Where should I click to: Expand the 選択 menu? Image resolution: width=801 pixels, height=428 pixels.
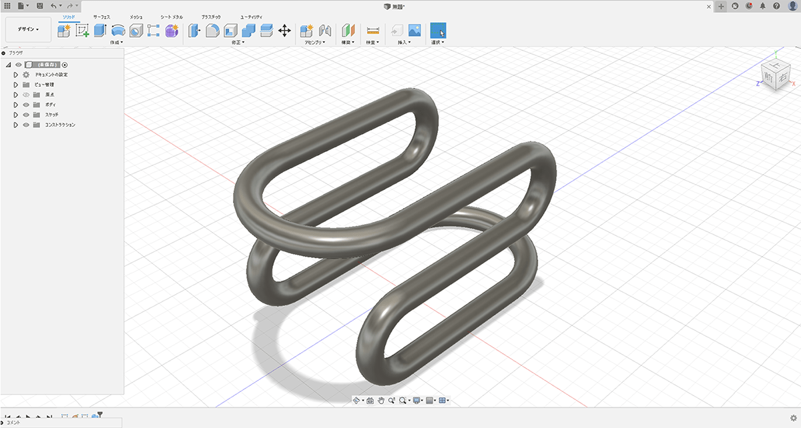pyautogui.click(x=439, y=42)
